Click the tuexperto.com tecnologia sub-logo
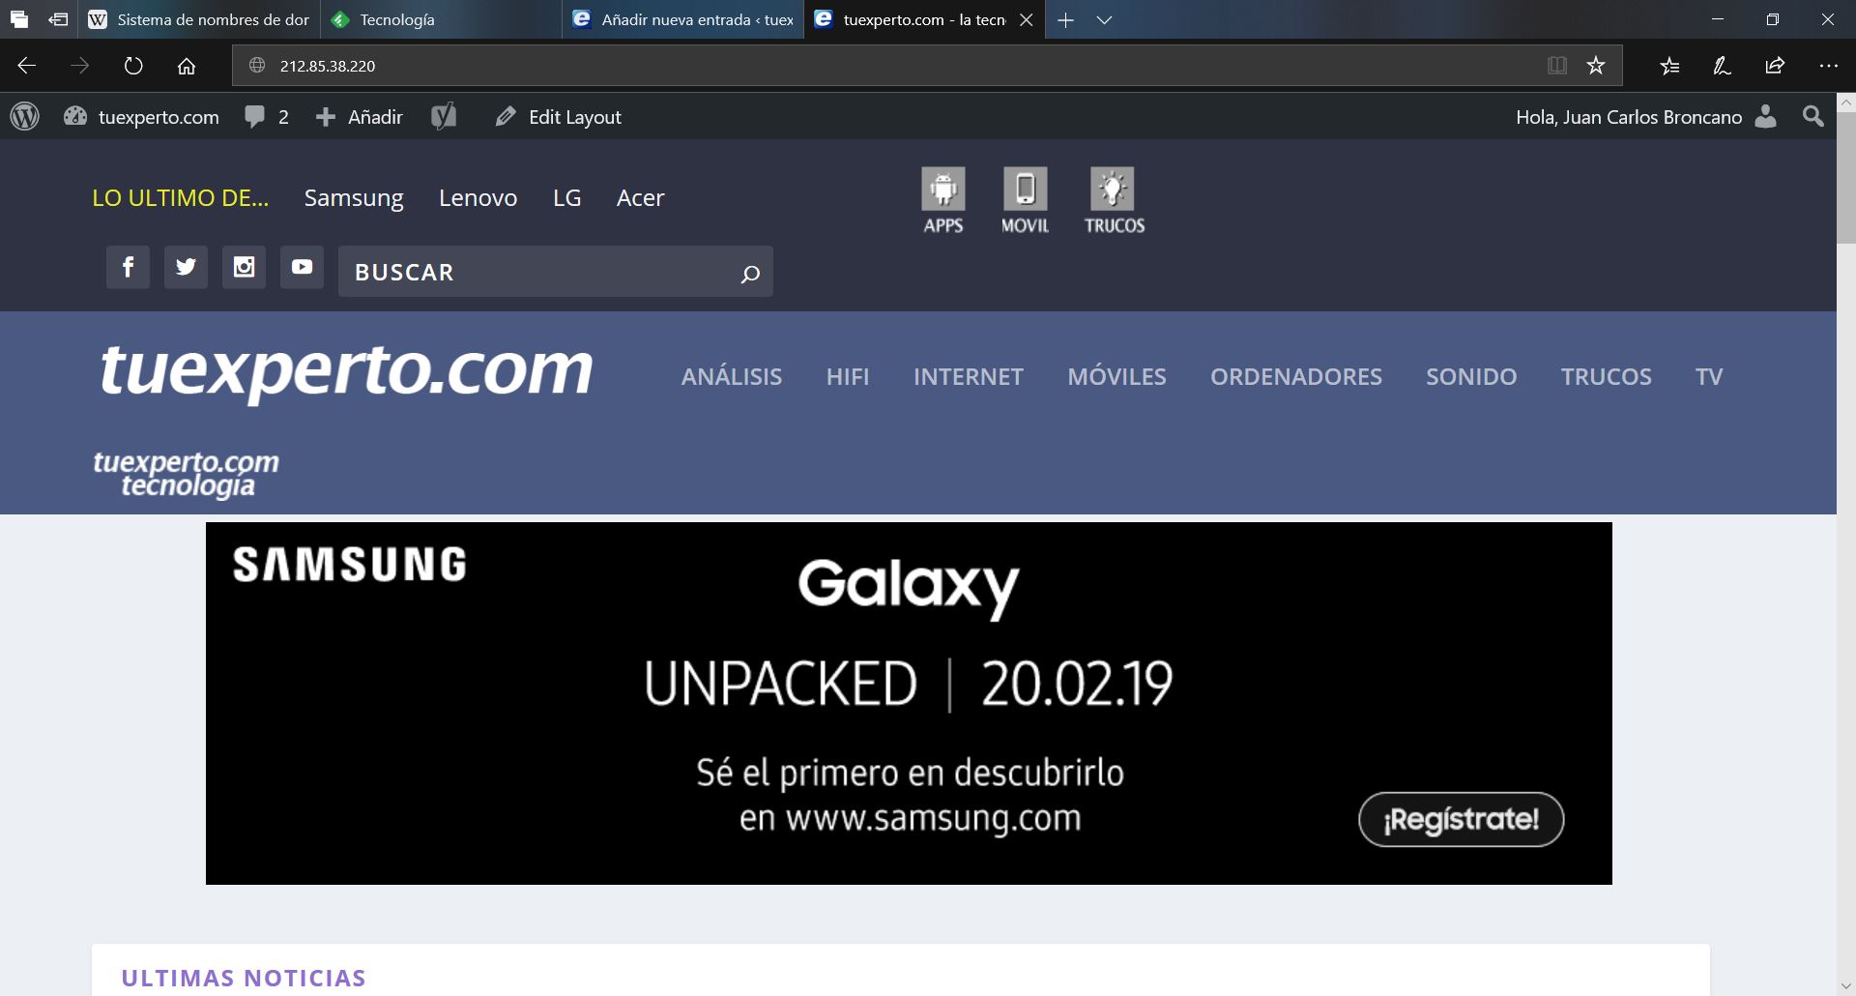 pyautogui.click(x=186, y=474)
